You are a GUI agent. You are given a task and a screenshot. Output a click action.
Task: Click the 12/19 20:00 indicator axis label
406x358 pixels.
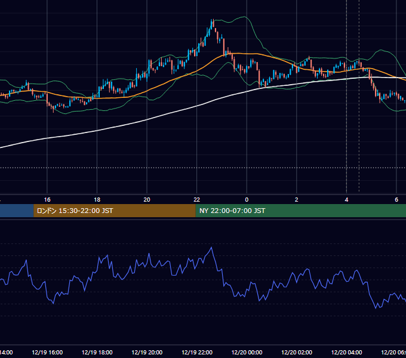(147, 352)
